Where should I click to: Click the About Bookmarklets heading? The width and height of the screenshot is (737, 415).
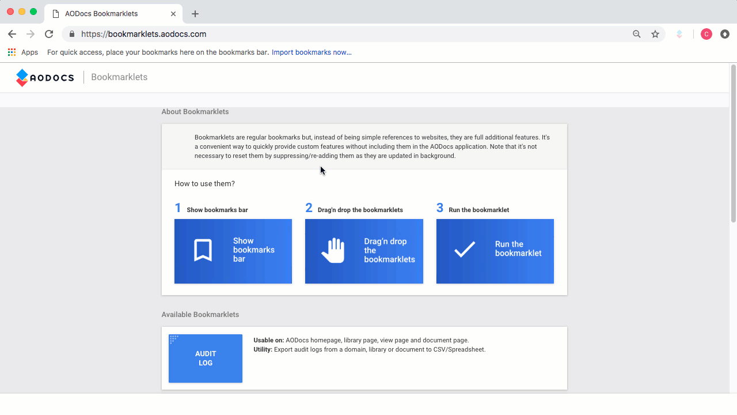195,112
